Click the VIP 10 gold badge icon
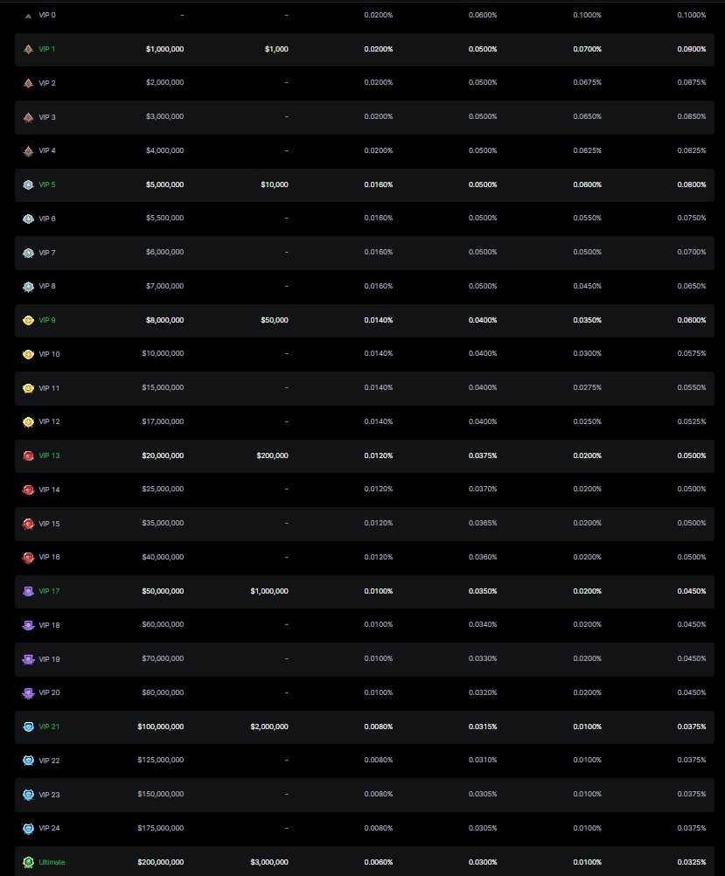This screenshot has height=876, width=725. coord(28,354)
